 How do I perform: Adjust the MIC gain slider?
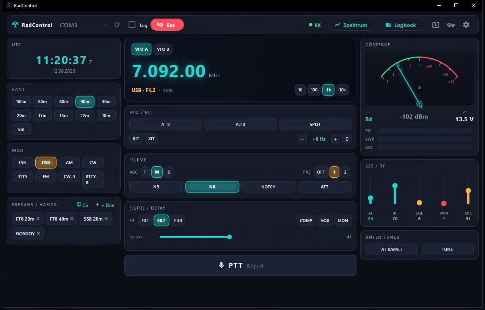click(x=468, y=191)
